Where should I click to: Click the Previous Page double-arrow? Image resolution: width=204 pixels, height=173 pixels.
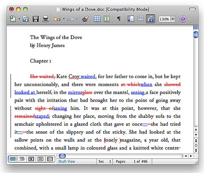tap(196, 141)
